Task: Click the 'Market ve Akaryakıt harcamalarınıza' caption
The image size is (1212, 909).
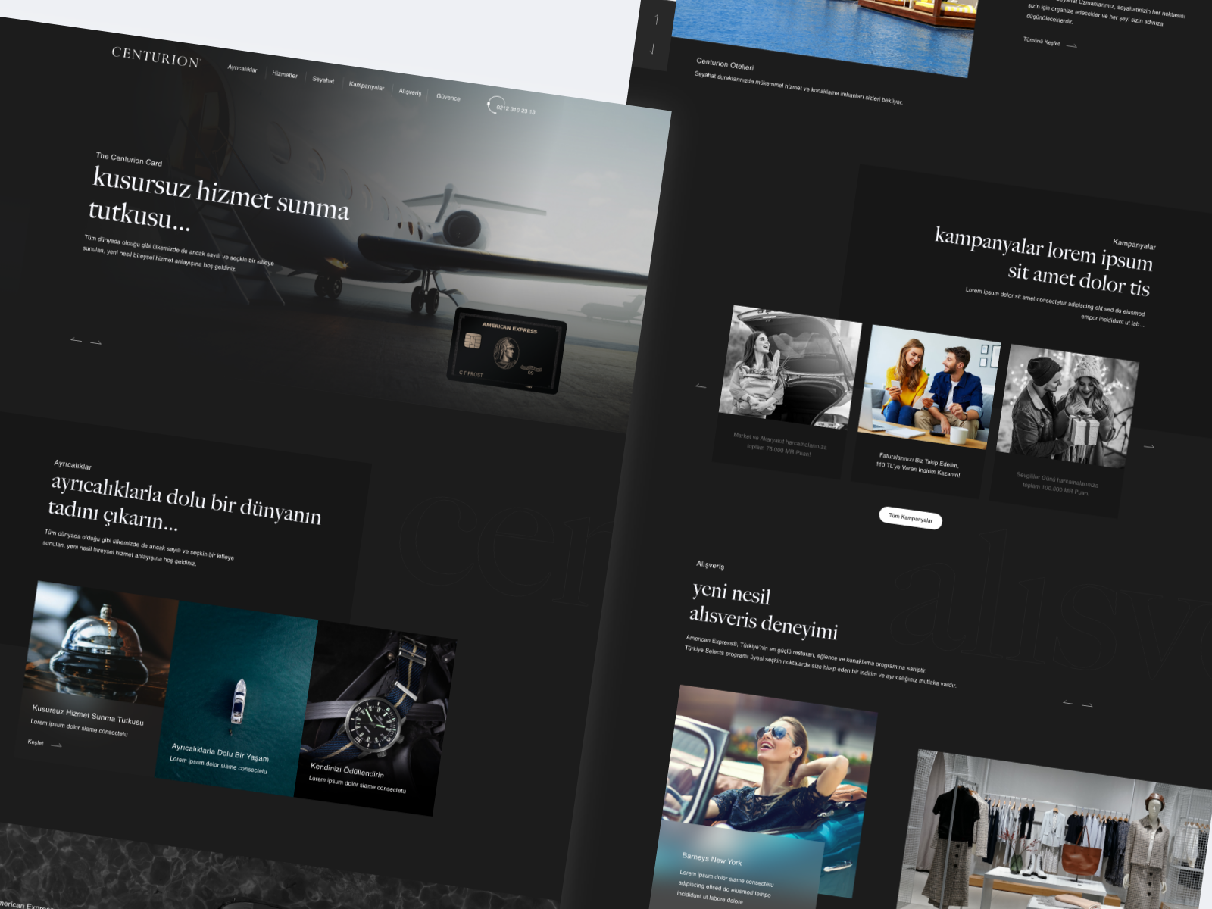Action: (780, 440)
